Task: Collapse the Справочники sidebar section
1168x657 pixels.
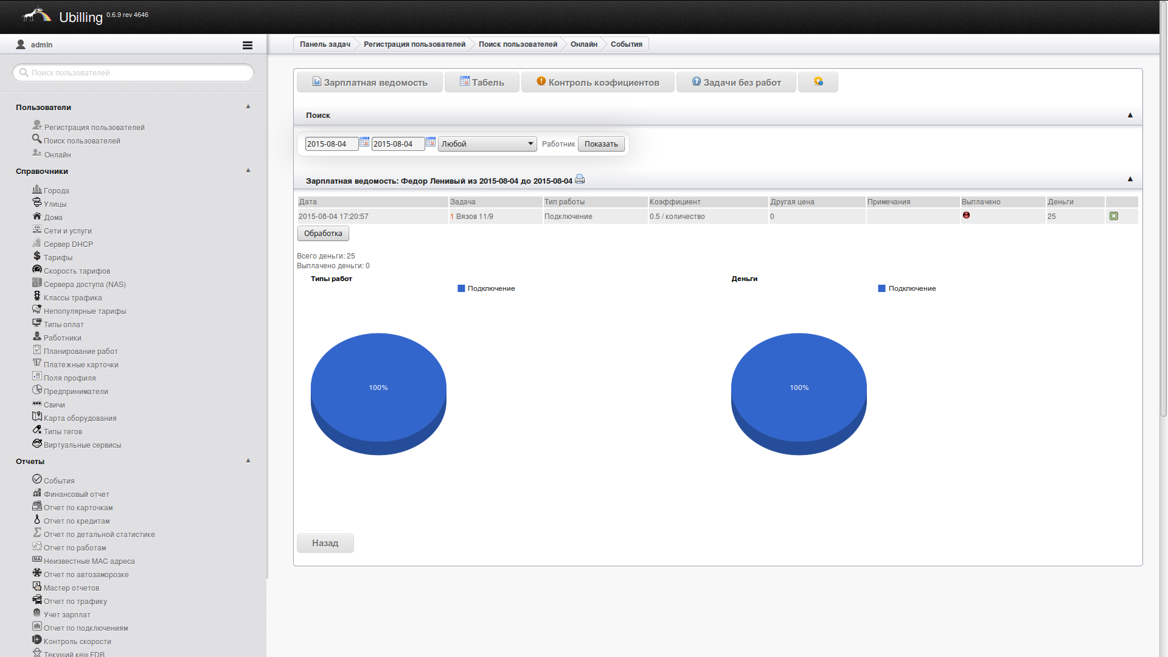Action: [248, 170]
